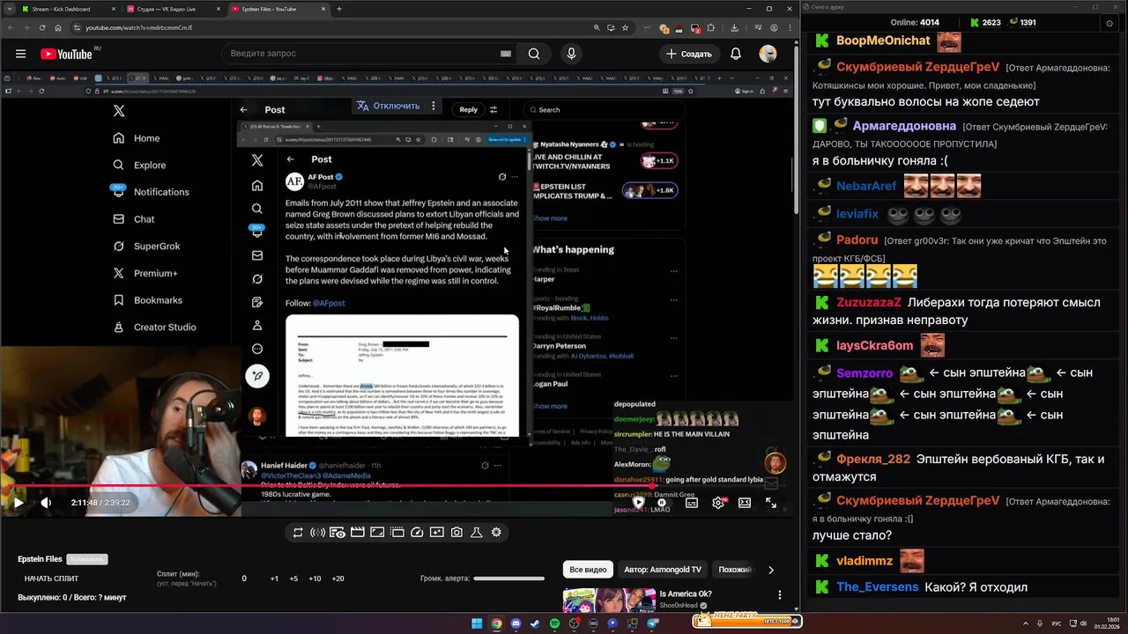Open Steam from the Windows taskbar

pos(535,623)
